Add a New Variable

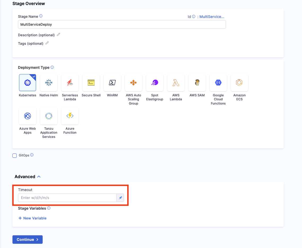point(32,218)
